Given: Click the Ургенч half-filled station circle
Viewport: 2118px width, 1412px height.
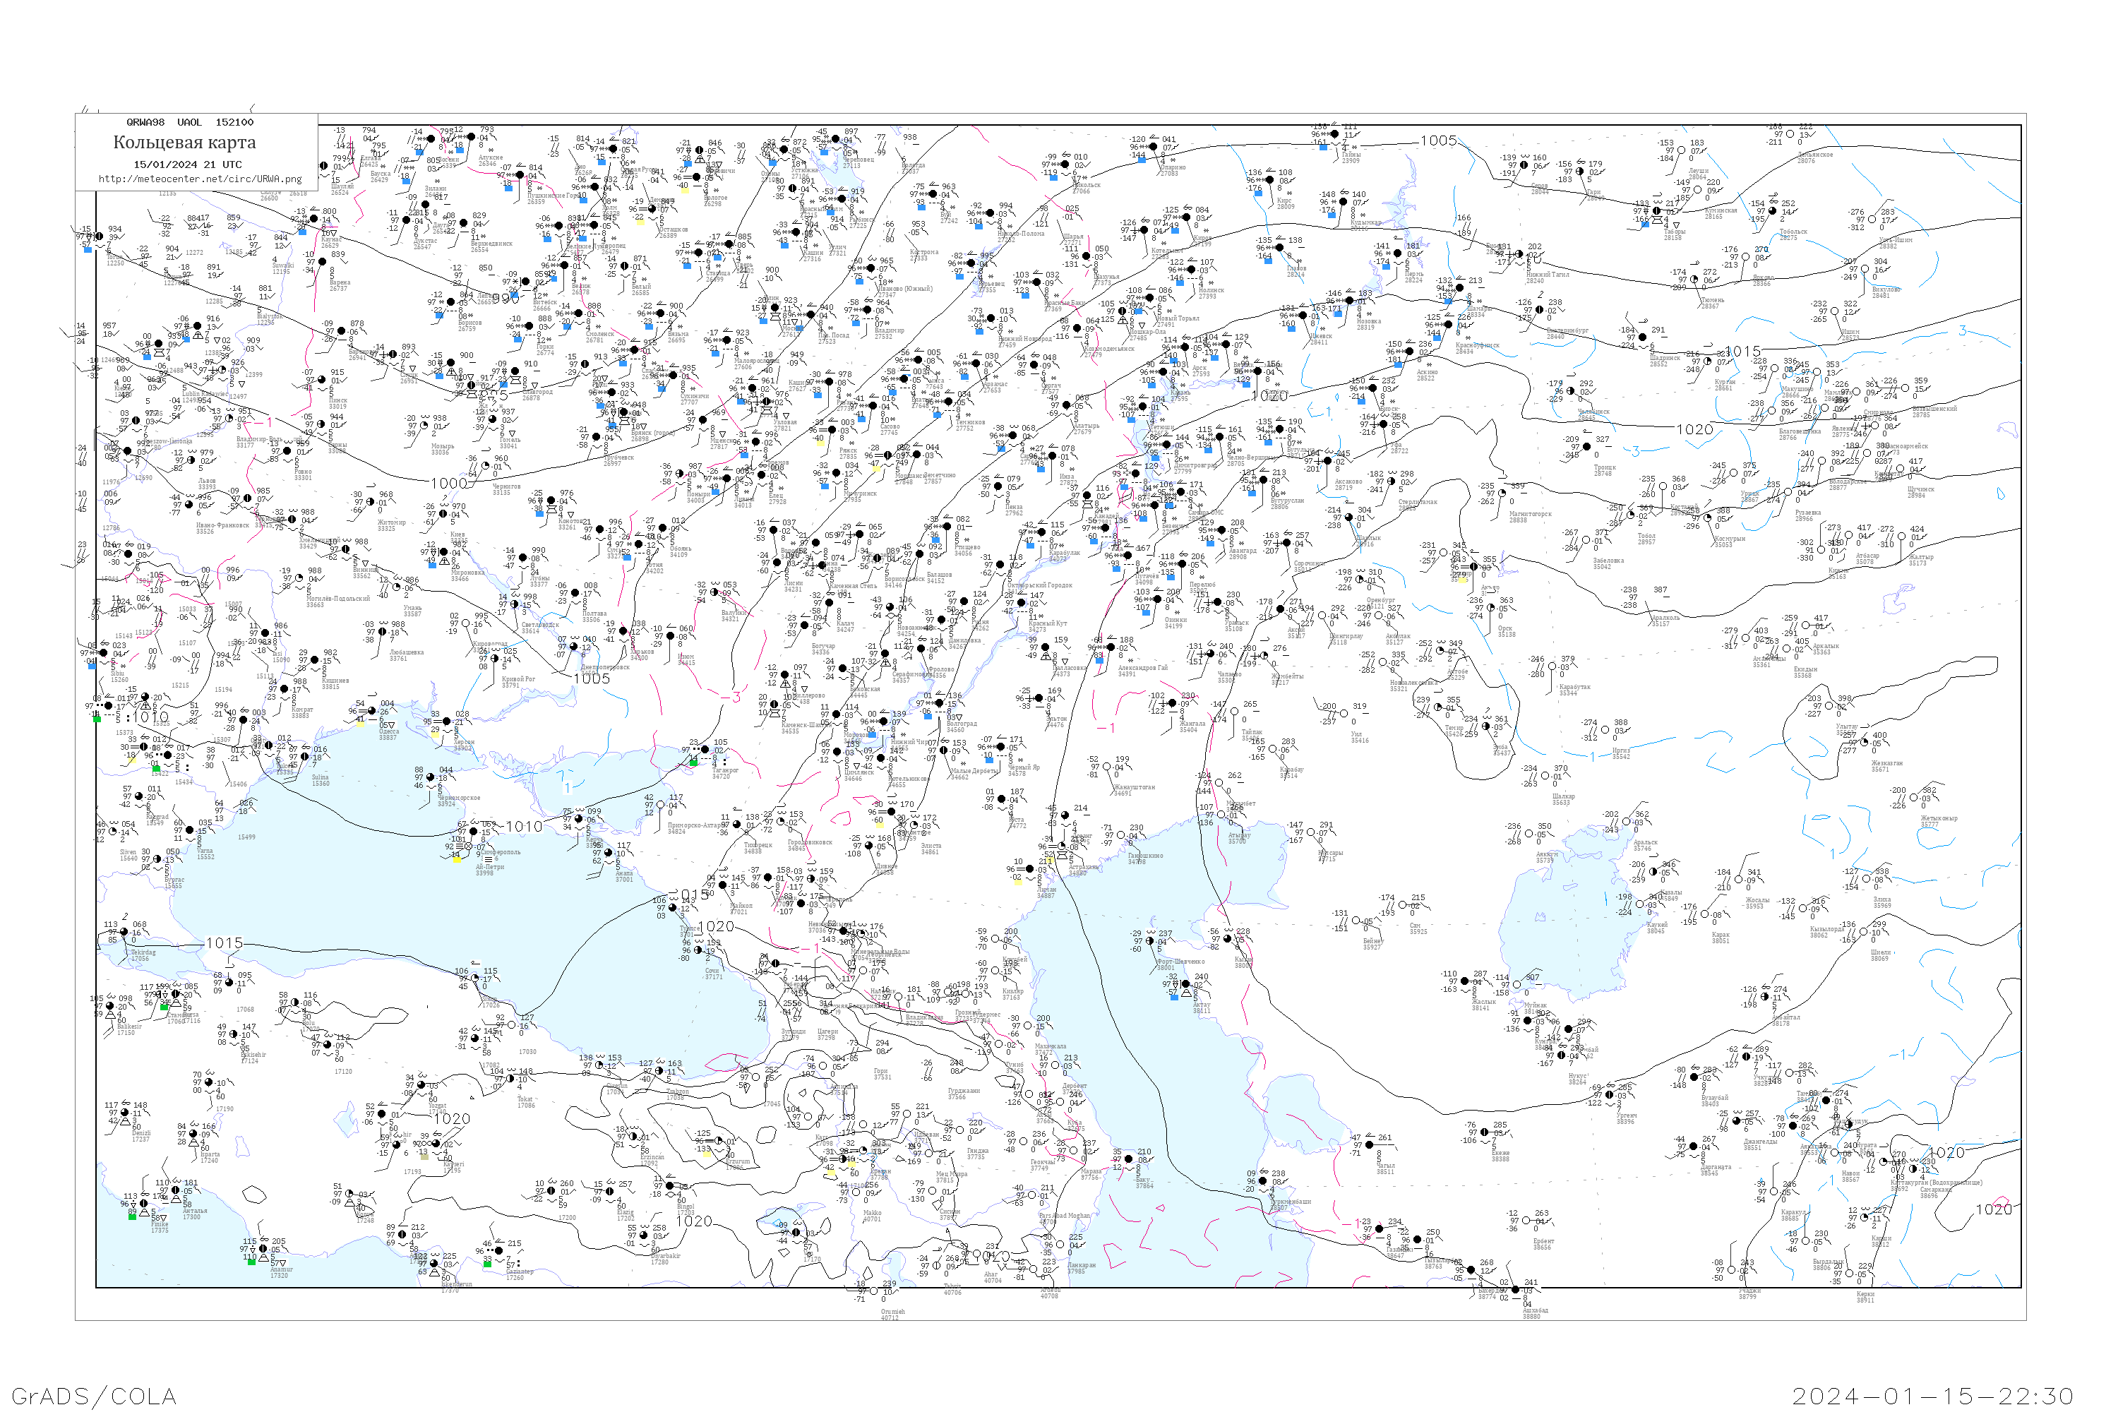Looking at the screenshot, I should tap(1609, 1096).
